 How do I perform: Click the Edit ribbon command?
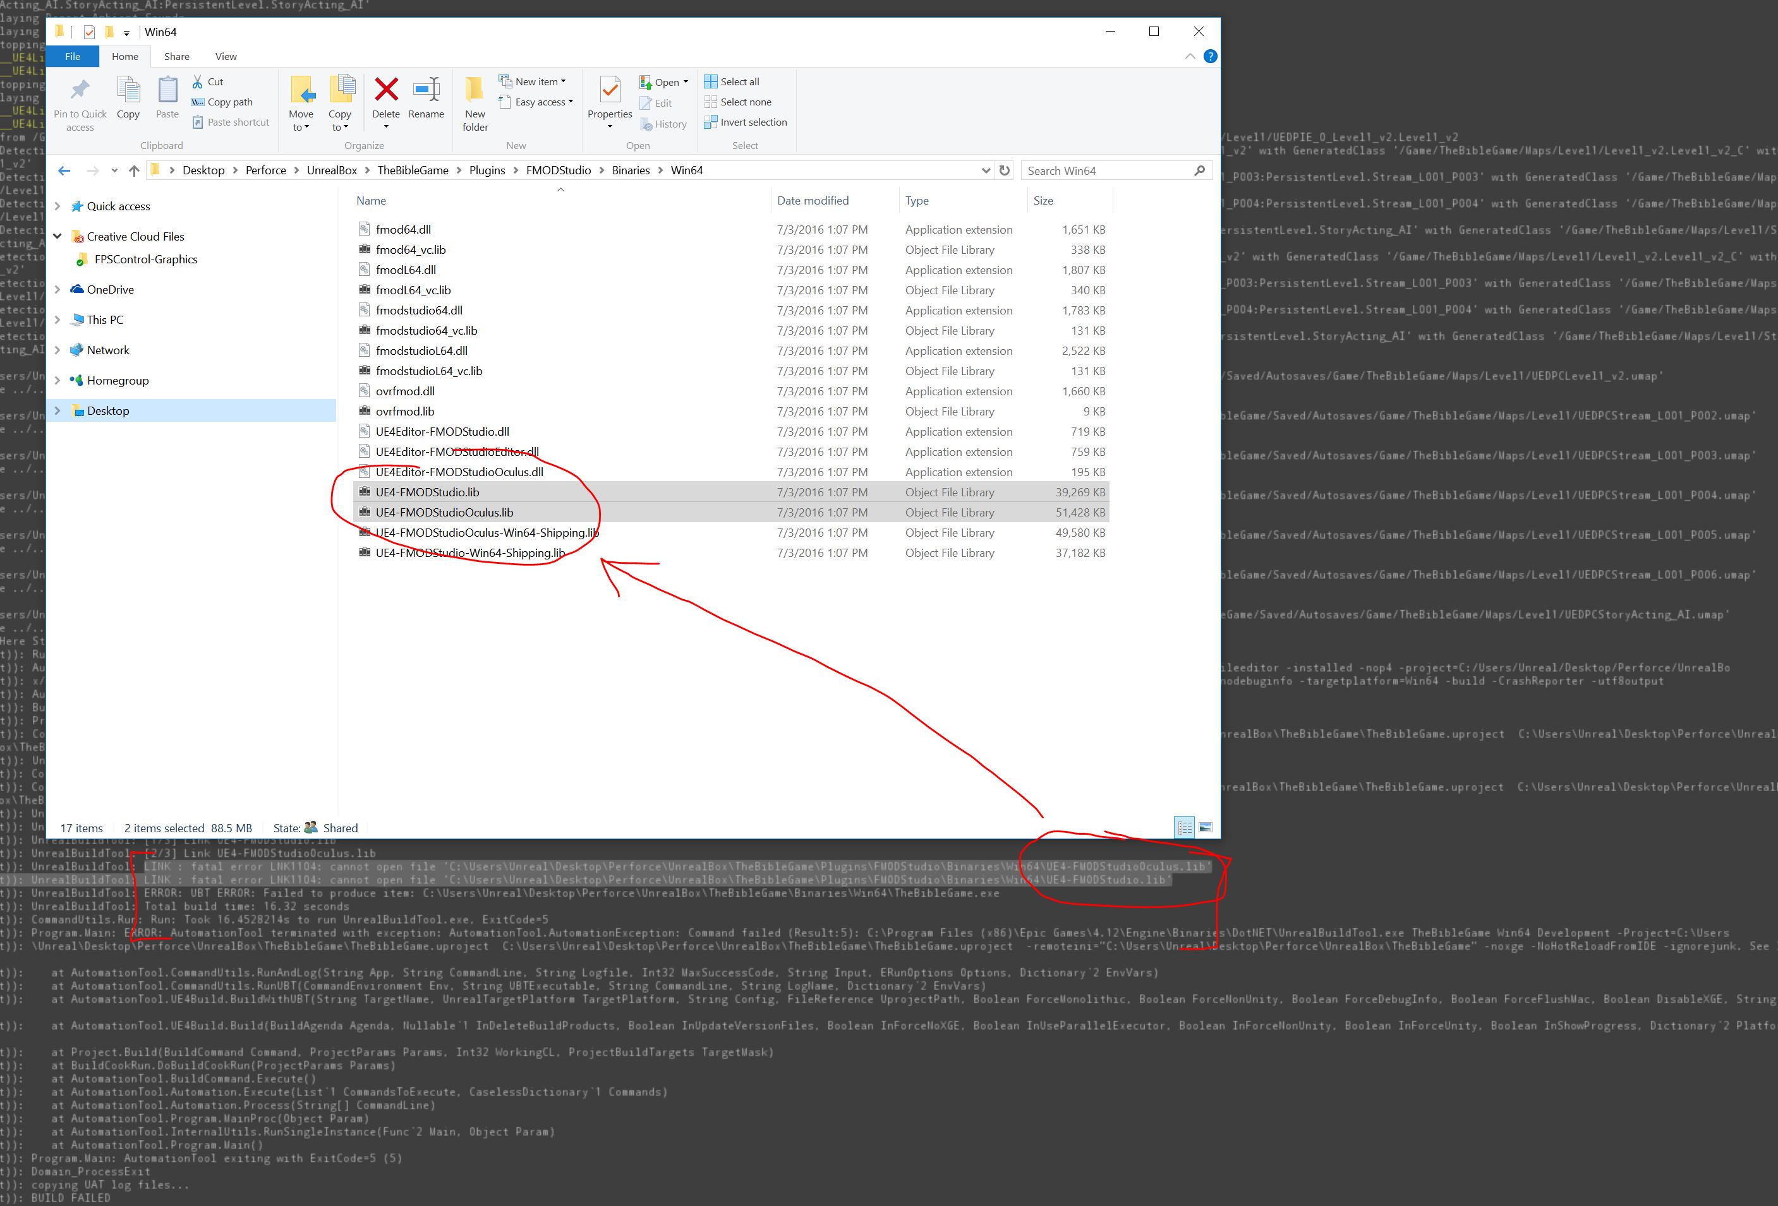point(656,102)
